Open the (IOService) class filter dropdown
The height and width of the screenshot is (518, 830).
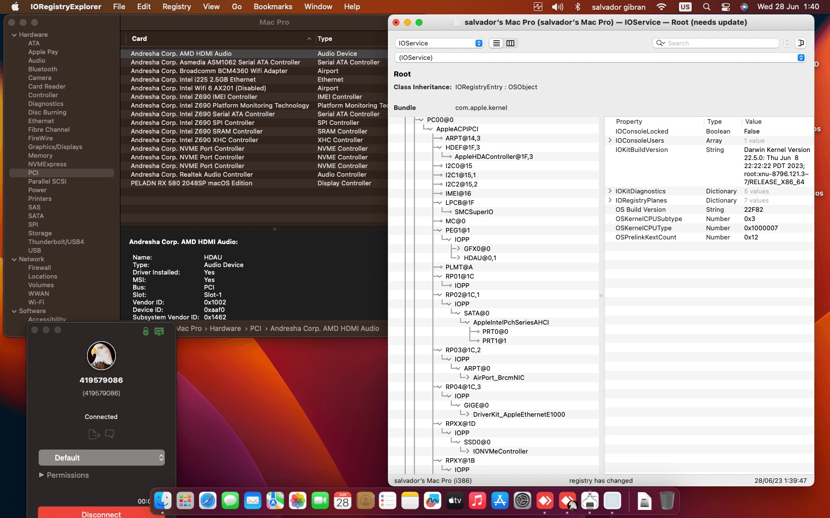click(600, 58)
